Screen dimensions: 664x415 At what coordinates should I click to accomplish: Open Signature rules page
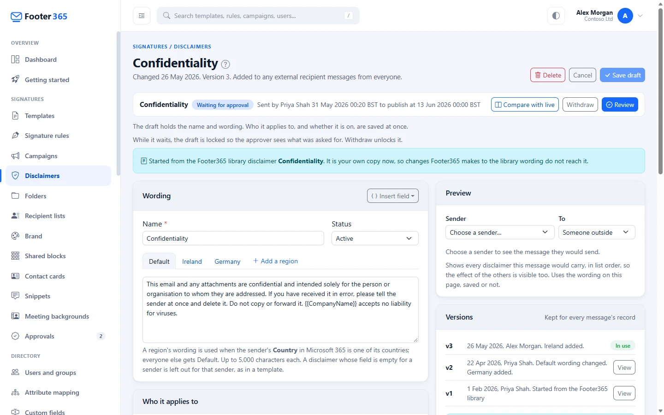tap(58, 136)
